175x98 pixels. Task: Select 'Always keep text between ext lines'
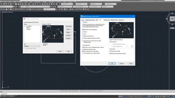83,38
